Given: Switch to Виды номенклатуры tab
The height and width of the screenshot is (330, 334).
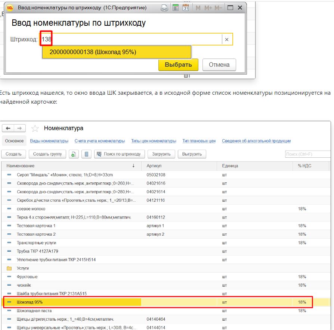Looking at the screenshot, I should pyautogui.click(x=49, y=141).
